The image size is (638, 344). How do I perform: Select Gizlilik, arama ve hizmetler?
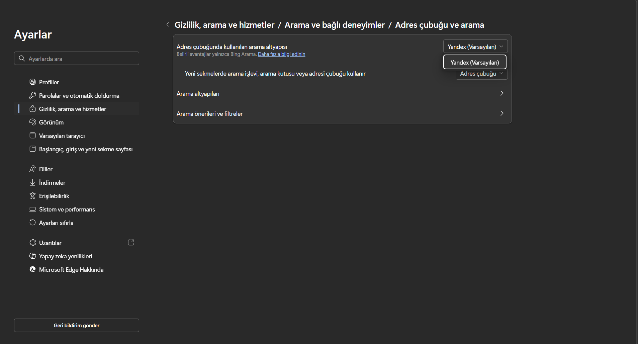[77, 109]
